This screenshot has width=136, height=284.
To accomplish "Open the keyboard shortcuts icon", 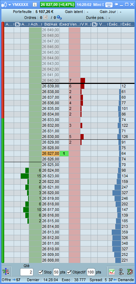I will click(x=109, y=5).
